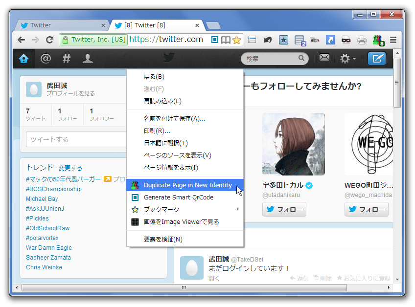Click the vertical scrollbar down arrow

click(397, 279)
